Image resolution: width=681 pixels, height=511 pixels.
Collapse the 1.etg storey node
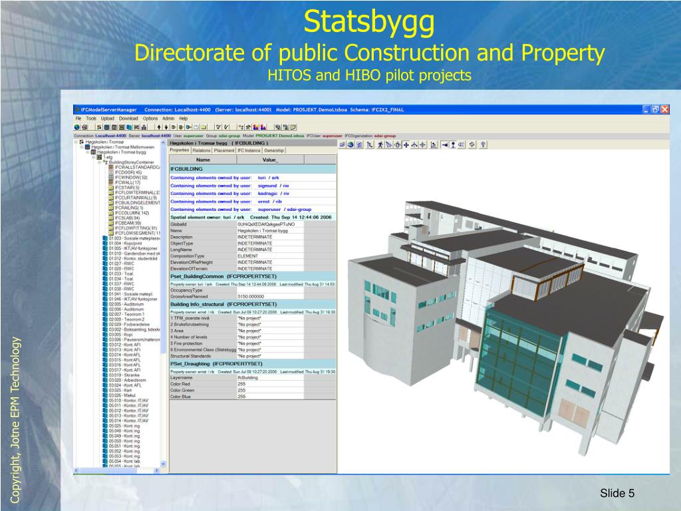(x=93, y=157)
